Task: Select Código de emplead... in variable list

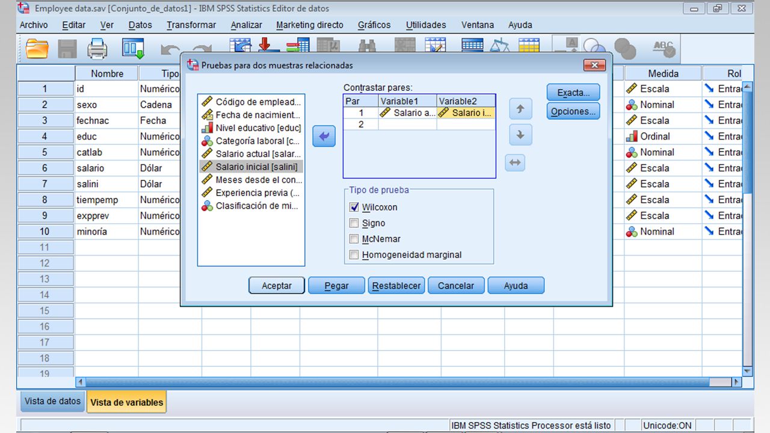Action: point(251,102)
